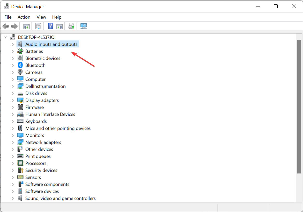Click the DESKTOP-4L537JQ computer icon
The width and height of the screenshot is (303, 212).
coord(13,37)
